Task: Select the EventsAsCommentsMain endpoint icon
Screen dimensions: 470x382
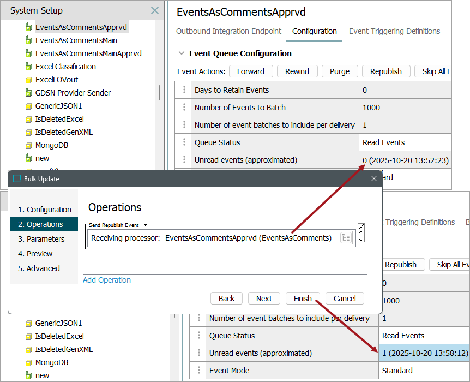Action: [x=29, y=40]
